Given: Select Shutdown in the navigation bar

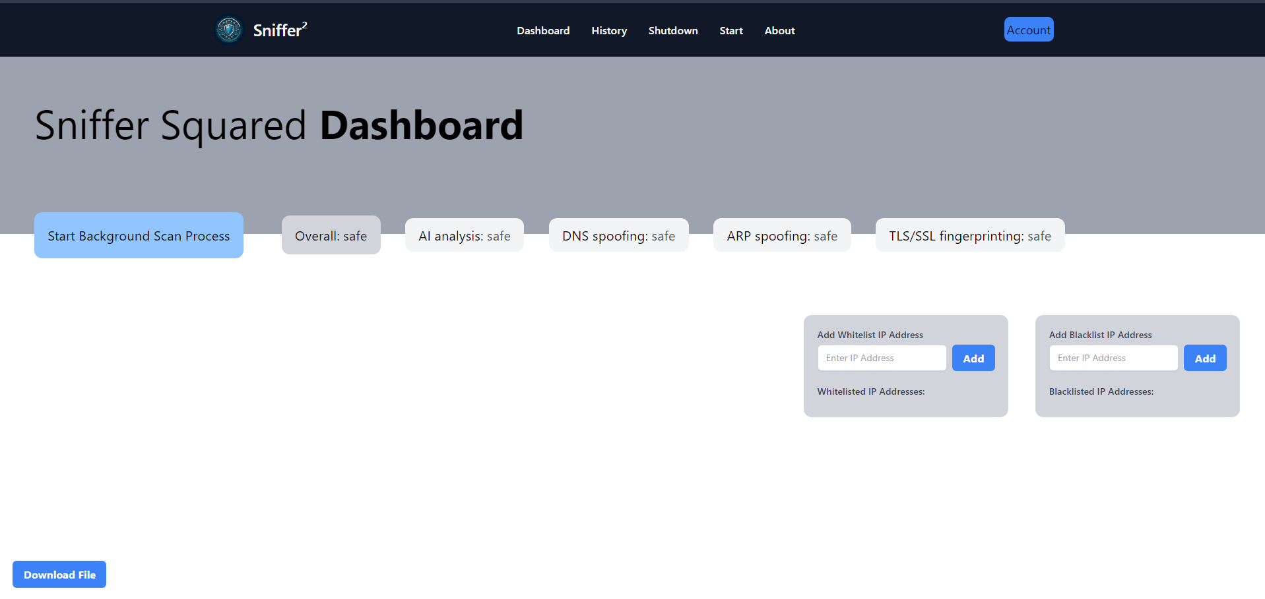Looking at the screenshot, I should 672,31.
